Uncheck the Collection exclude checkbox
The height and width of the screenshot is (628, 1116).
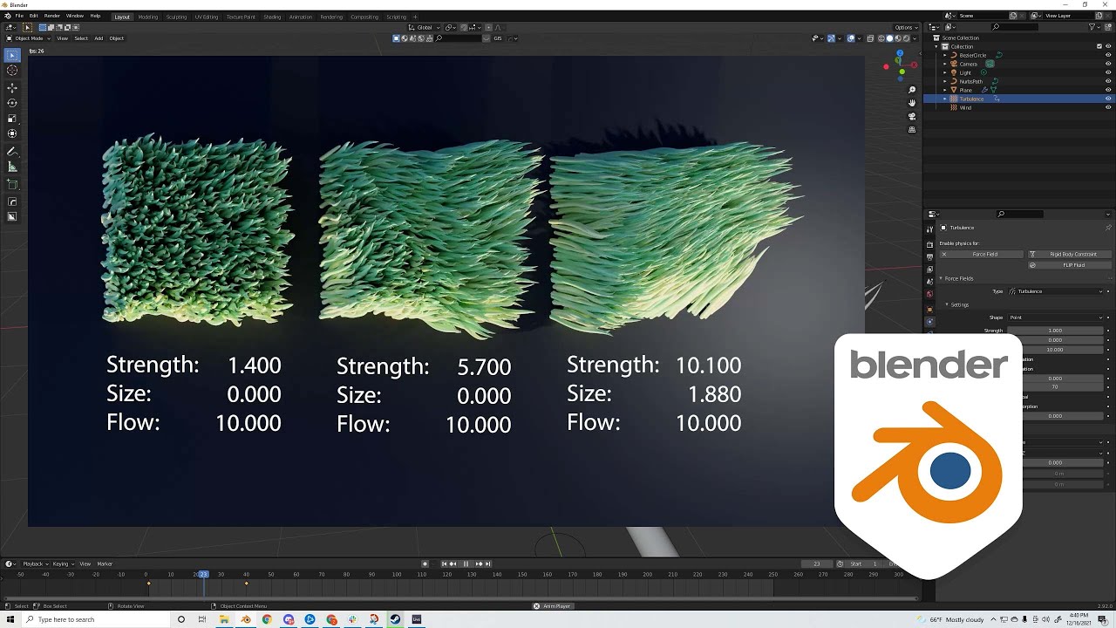pos(1099,46)
